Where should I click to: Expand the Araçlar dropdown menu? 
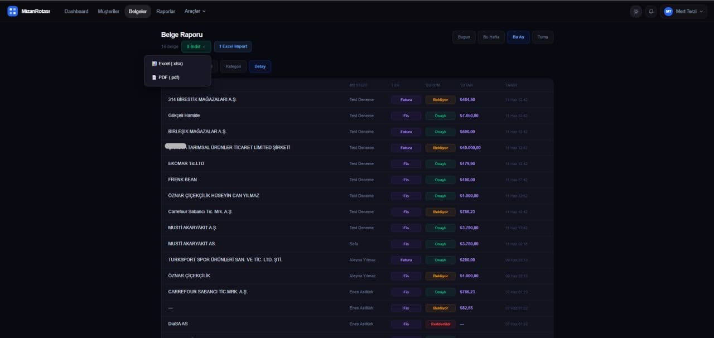(195, 11)
